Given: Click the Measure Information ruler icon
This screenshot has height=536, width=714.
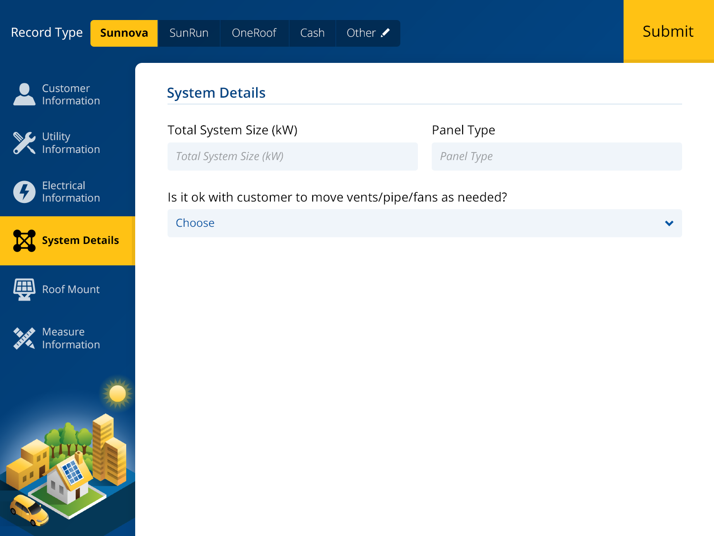Looking at the screenshot, I should click(24, 338).
